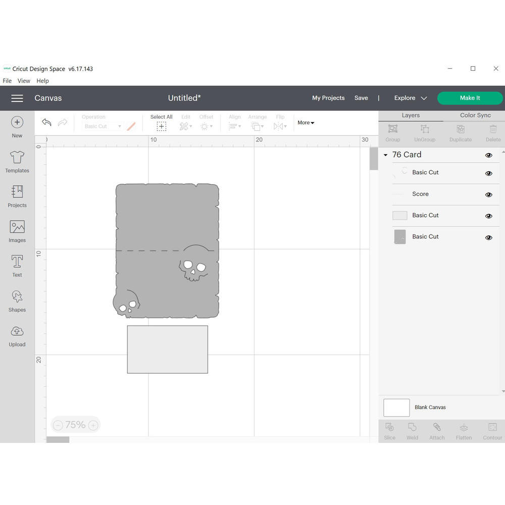Open the Explore machine dropdown
505x505 pixels.
tap(411, 98)
